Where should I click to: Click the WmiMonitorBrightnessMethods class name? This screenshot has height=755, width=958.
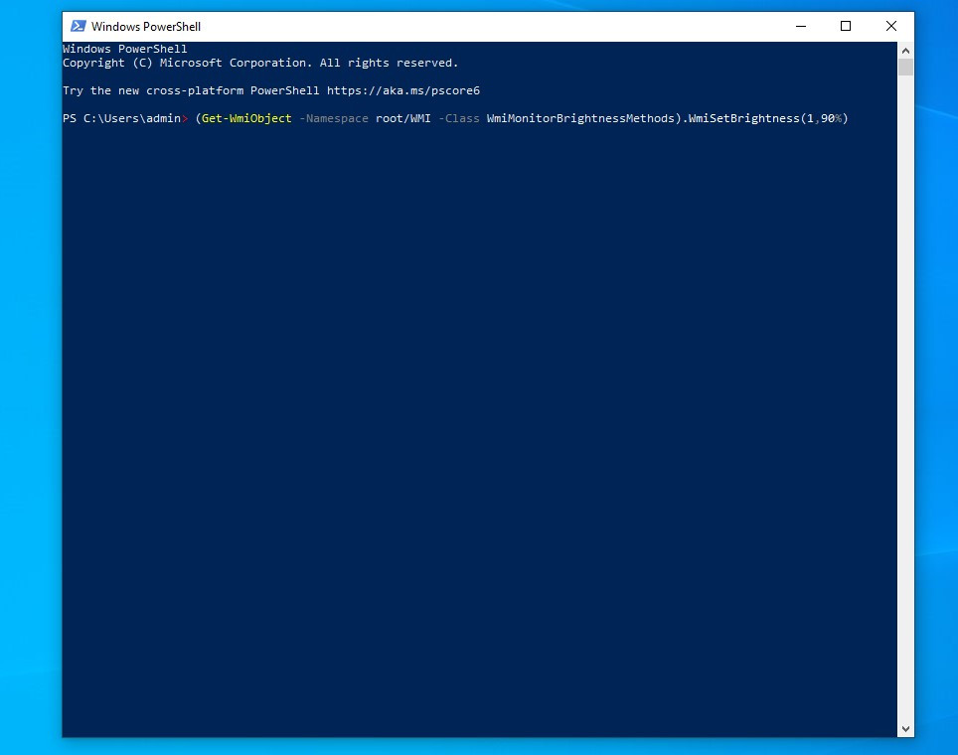point(580,118)
